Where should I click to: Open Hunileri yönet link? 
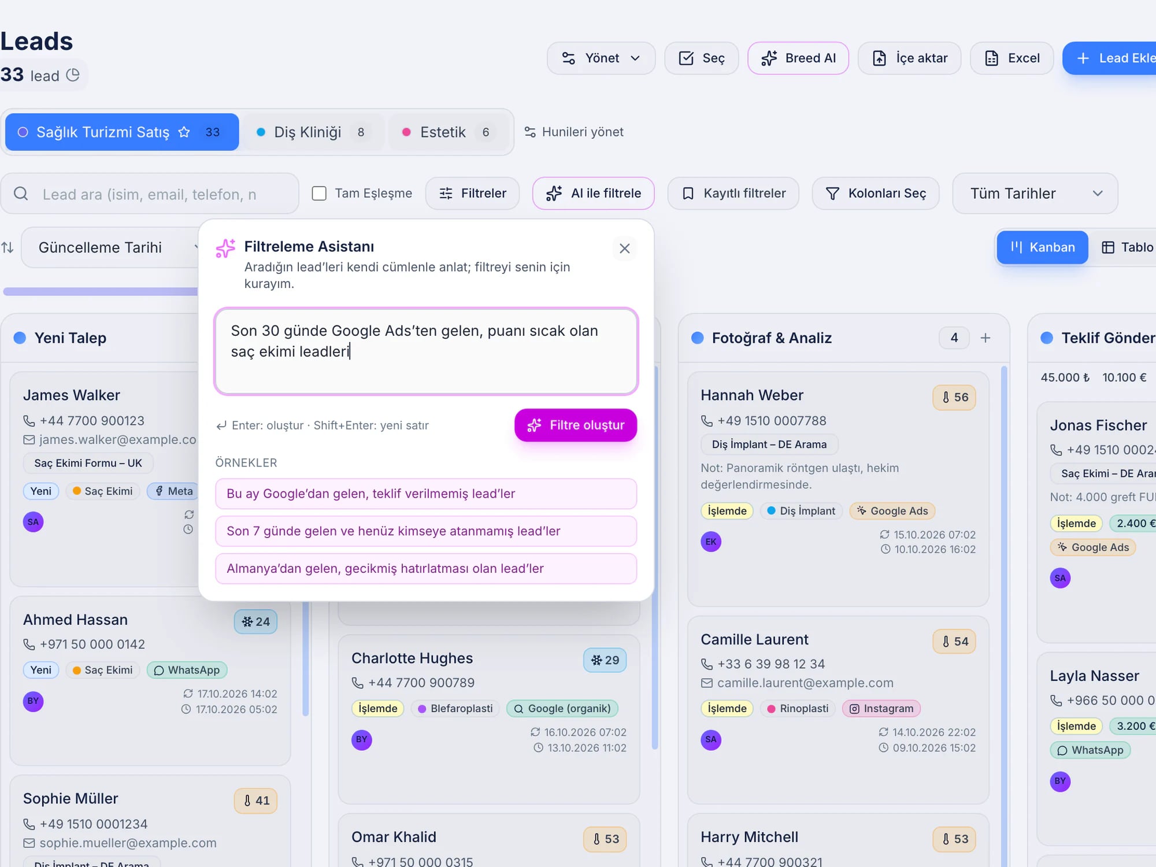coord(574,132)
